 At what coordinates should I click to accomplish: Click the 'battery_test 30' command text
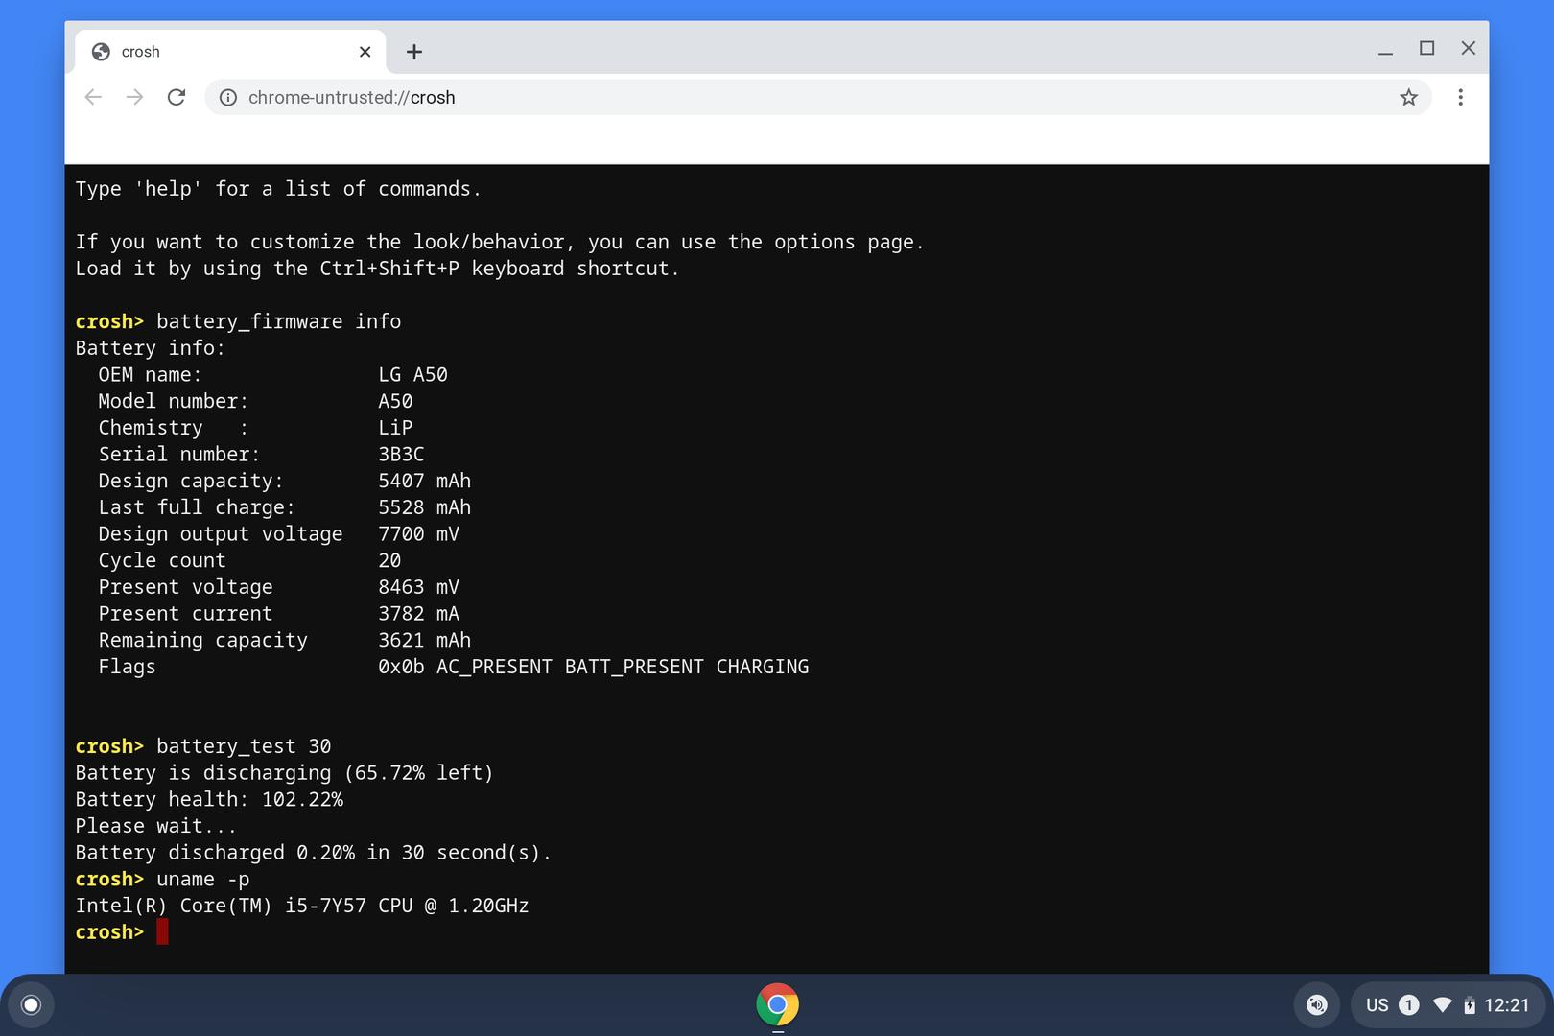coord(244,746)
